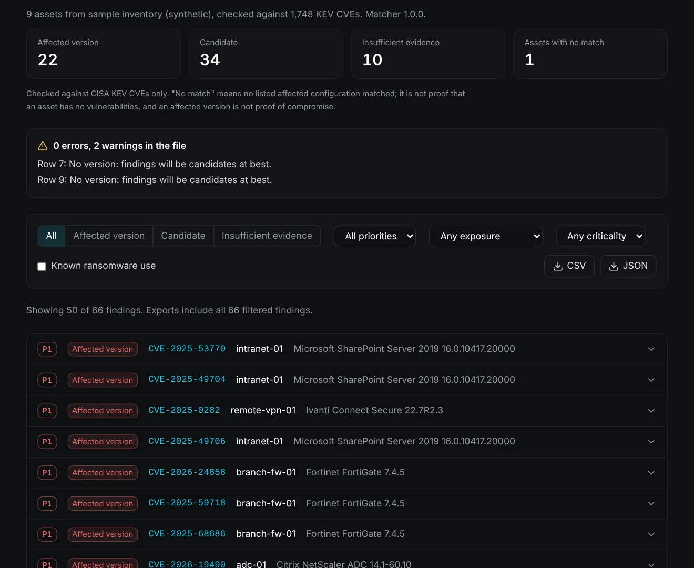The width and height of the screenshot is (694, 568).
Task: Click the Assets with no match card
Action: tap(590, 54)
